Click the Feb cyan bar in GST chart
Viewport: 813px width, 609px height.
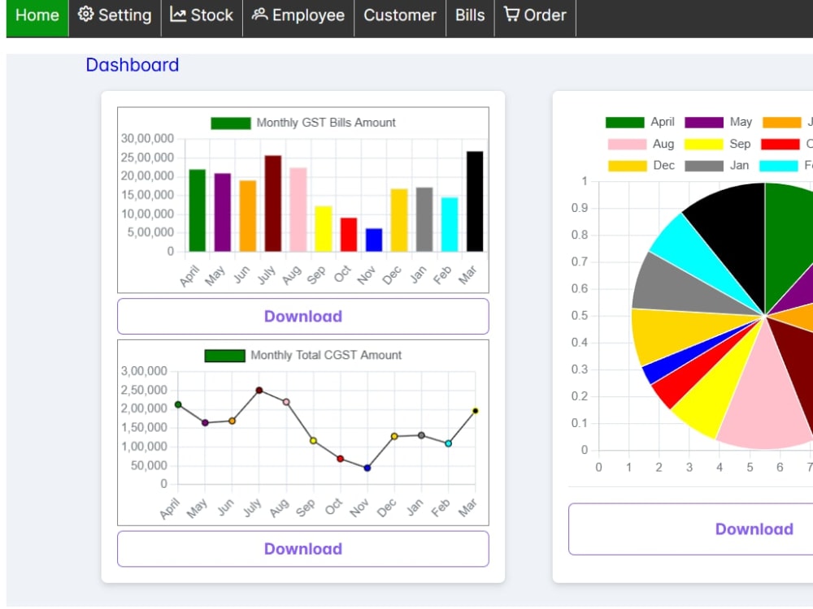coord(450,224)
